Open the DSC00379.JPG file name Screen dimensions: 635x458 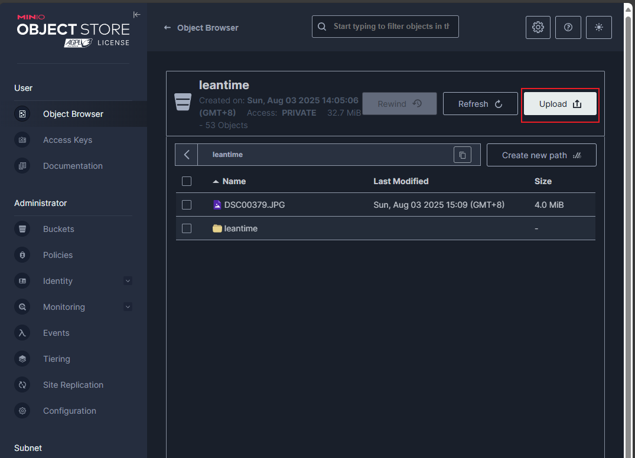point(255,205)
